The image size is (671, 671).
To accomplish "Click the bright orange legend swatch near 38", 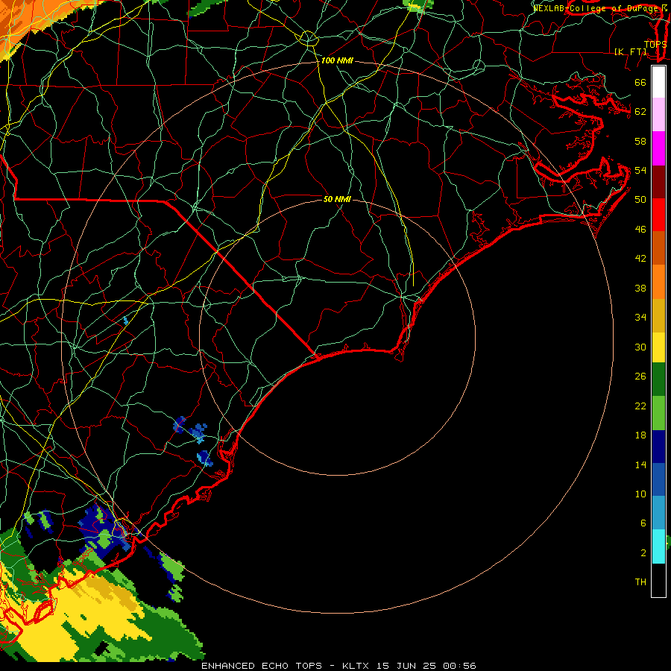I will point(658,282).
